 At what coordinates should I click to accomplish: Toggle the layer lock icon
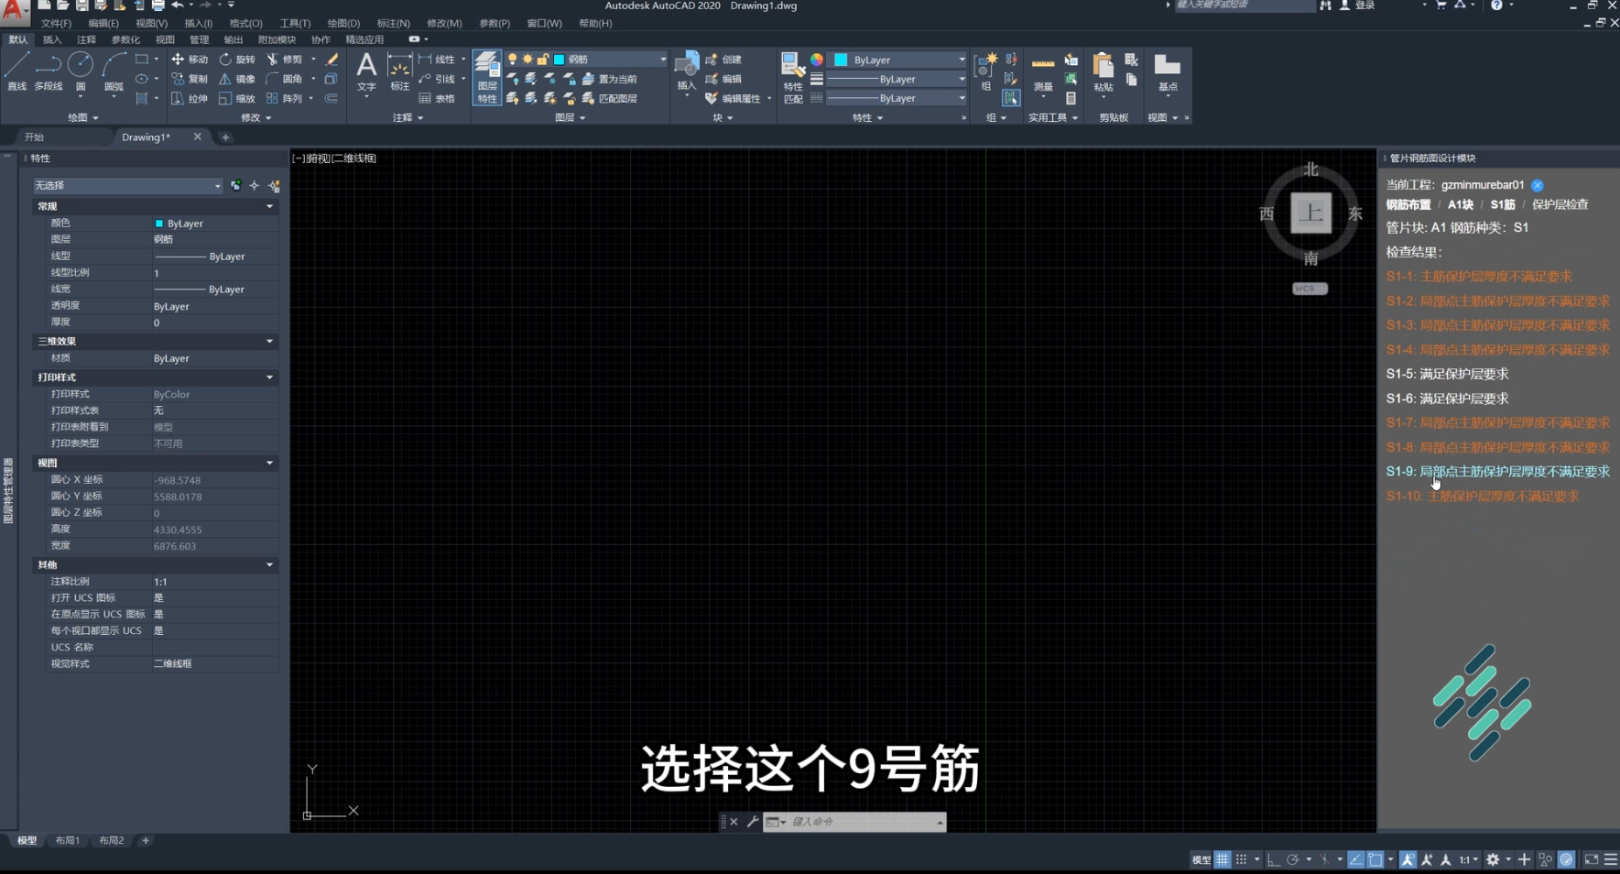(x=543, y=60)
